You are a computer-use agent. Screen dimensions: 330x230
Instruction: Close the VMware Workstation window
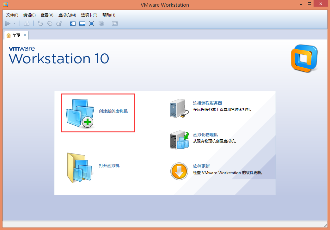tap(321, 3)
